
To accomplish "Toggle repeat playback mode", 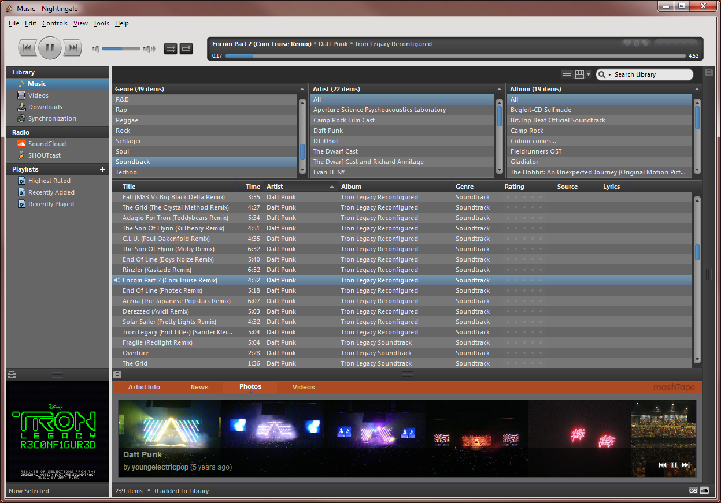I will [x=186, y=49].
